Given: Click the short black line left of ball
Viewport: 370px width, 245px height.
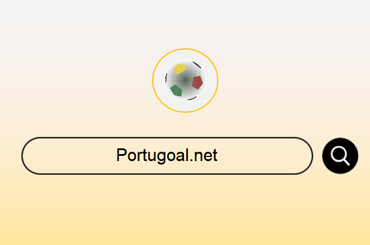Looking at the screenshot, I should [x=166, y=78].
